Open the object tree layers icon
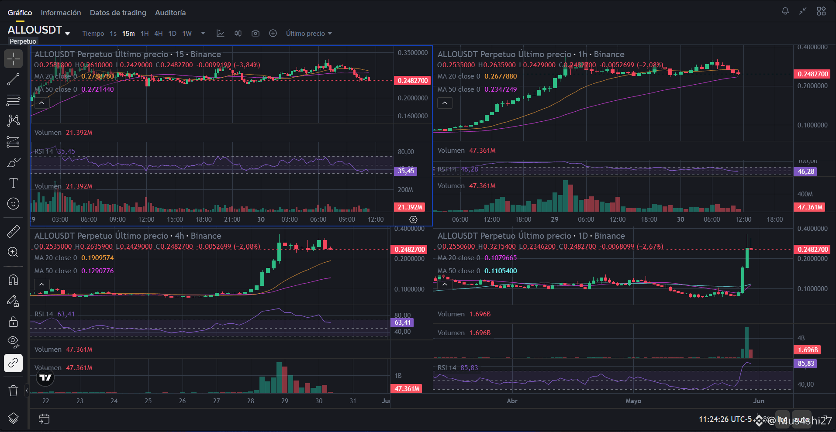The height and width of the screenshot is (432, 836). [x=14, y=418]
